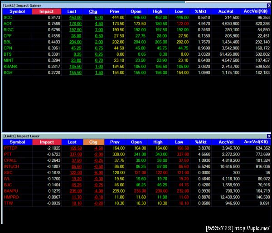This screenshot has width=272, height=233.
Task: Click Impact header in Impact Loser table
Action: click(x=47, y=142)
